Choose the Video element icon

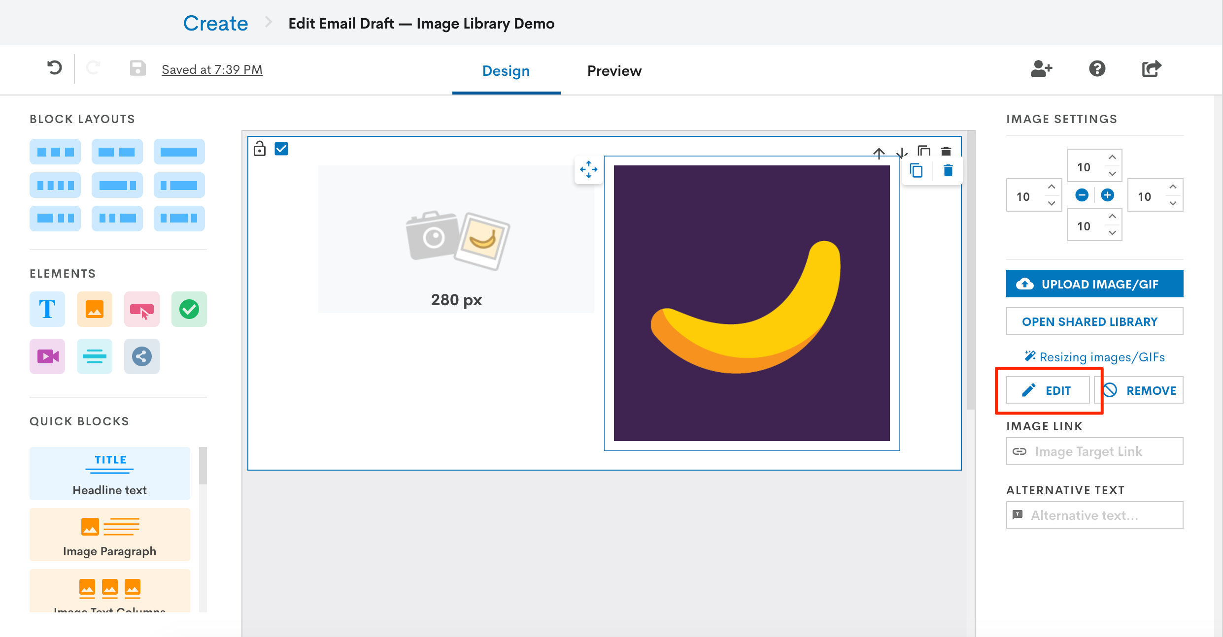tap(47, 356)
